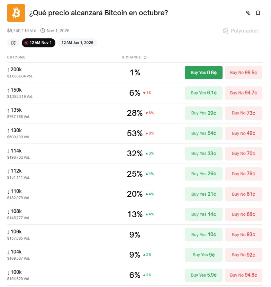This screenshot has width=271, height=287.
Task: Click the Bitcoin logo icon
Action: [x=16, y=13]
